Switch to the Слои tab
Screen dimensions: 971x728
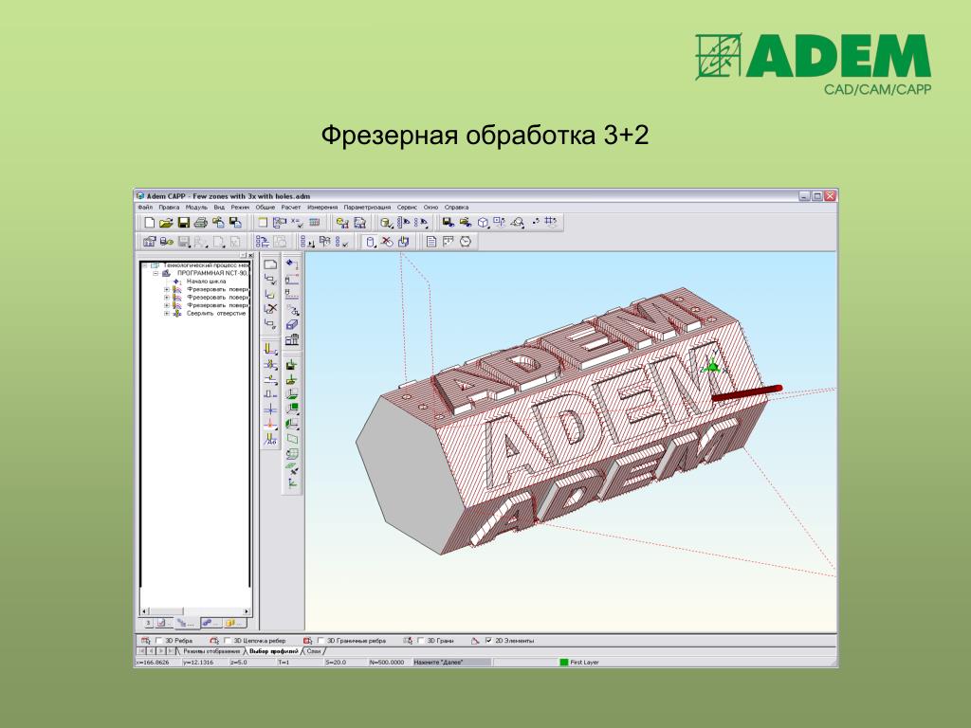point(314,651)
